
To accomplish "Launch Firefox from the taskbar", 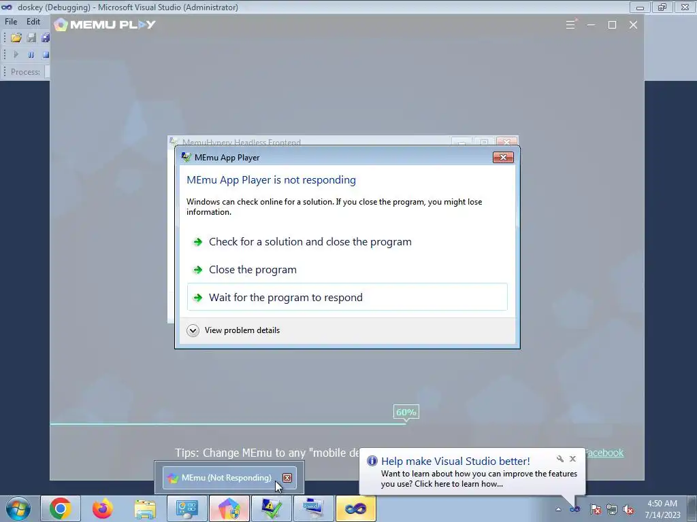I will tap(103, 508).
